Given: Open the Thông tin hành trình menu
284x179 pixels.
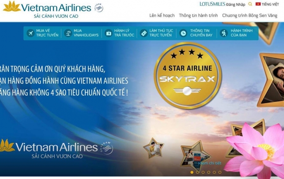Looking at the screenshot, I should click(198, 16).
